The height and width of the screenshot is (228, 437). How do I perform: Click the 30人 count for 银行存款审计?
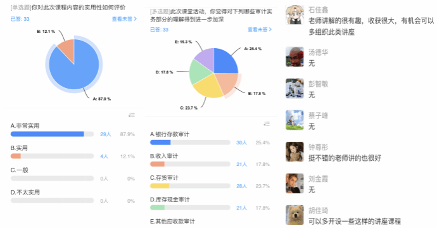(x=242, y=142)
